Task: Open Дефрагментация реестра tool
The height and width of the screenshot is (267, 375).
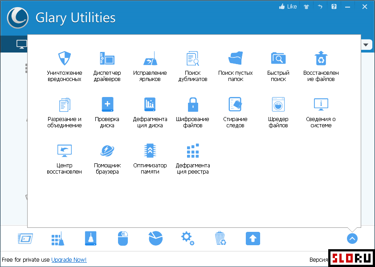Action: 193,159
